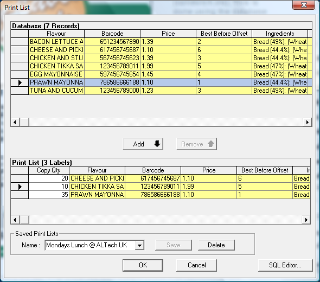Click the Remove button with up arrow
The height and width of the screenshot is (282, 320).
(x=196, y=144)
